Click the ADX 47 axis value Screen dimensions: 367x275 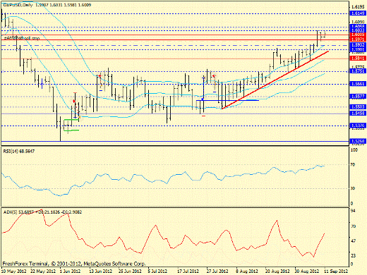(353, 241)
